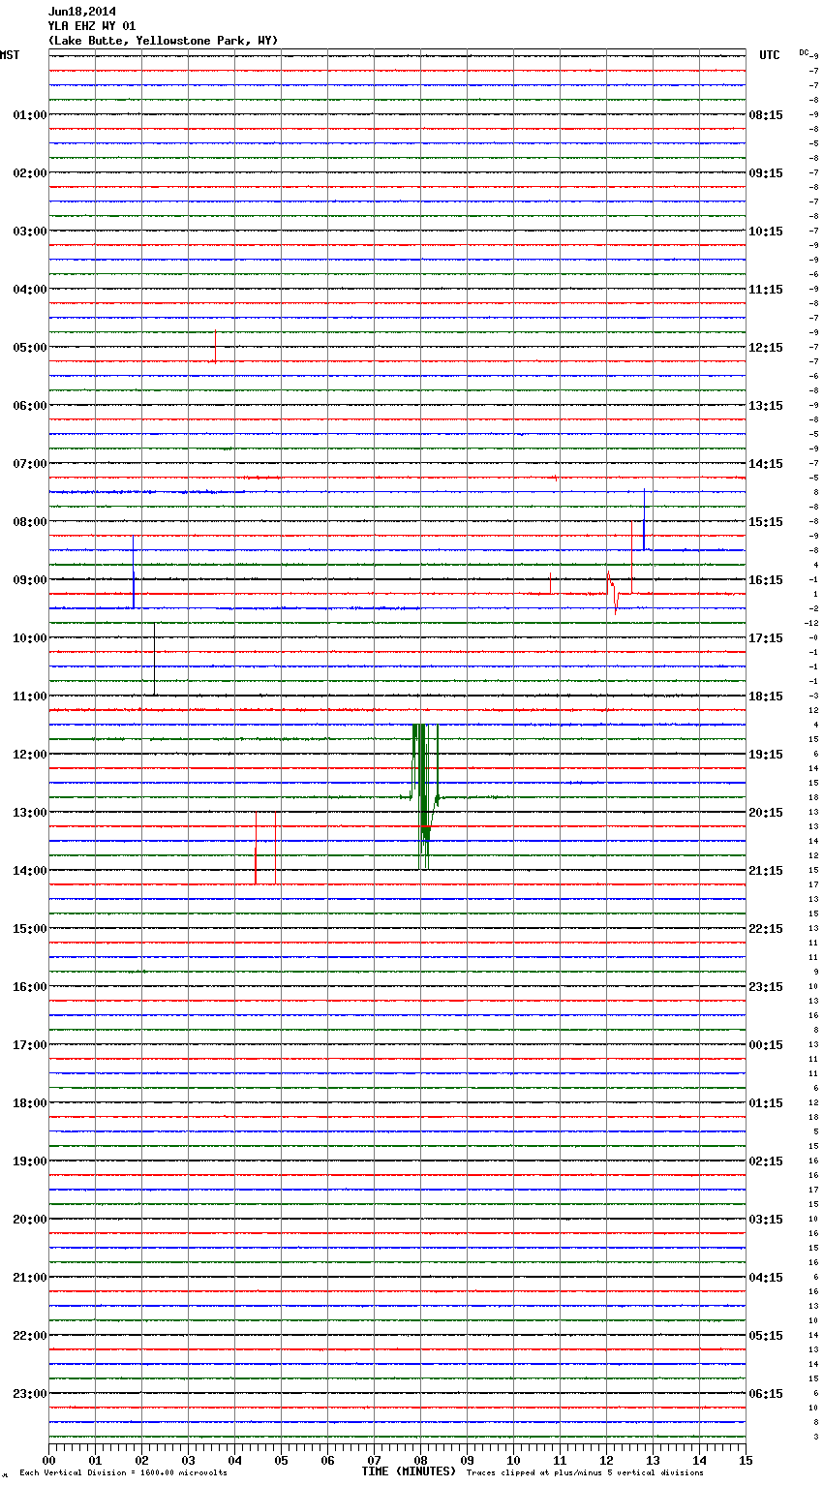Select the 07:00 MST time label
This screenshot has width=823, height=1486.
coord(30,464)
